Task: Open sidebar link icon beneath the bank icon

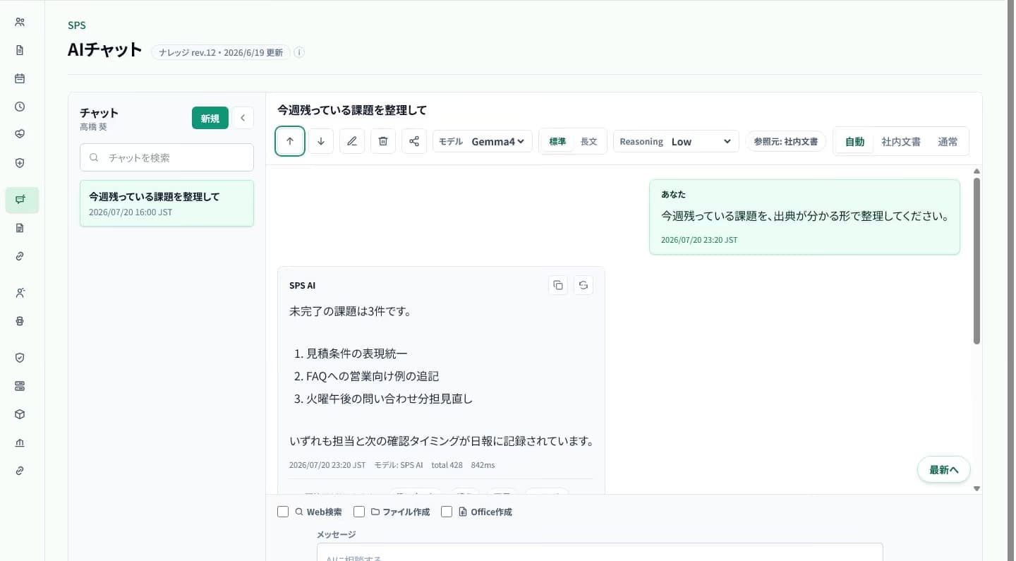Action: [x=20, y=471]
